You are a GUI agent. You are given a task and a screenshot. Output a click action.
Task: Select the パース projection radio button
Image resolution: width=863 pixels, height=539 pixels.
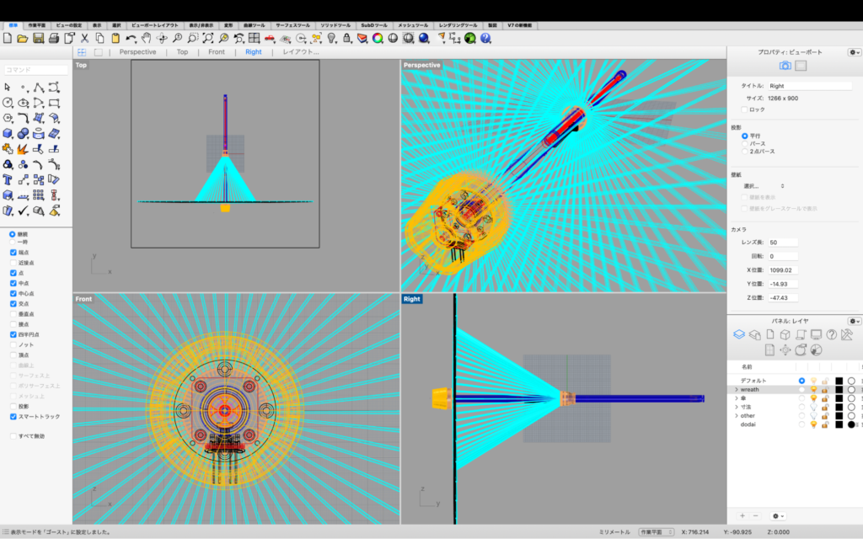tap(744, 143)
